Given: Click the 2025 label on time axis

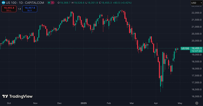Looking at the screenshot, I should (x=84, y=103).
